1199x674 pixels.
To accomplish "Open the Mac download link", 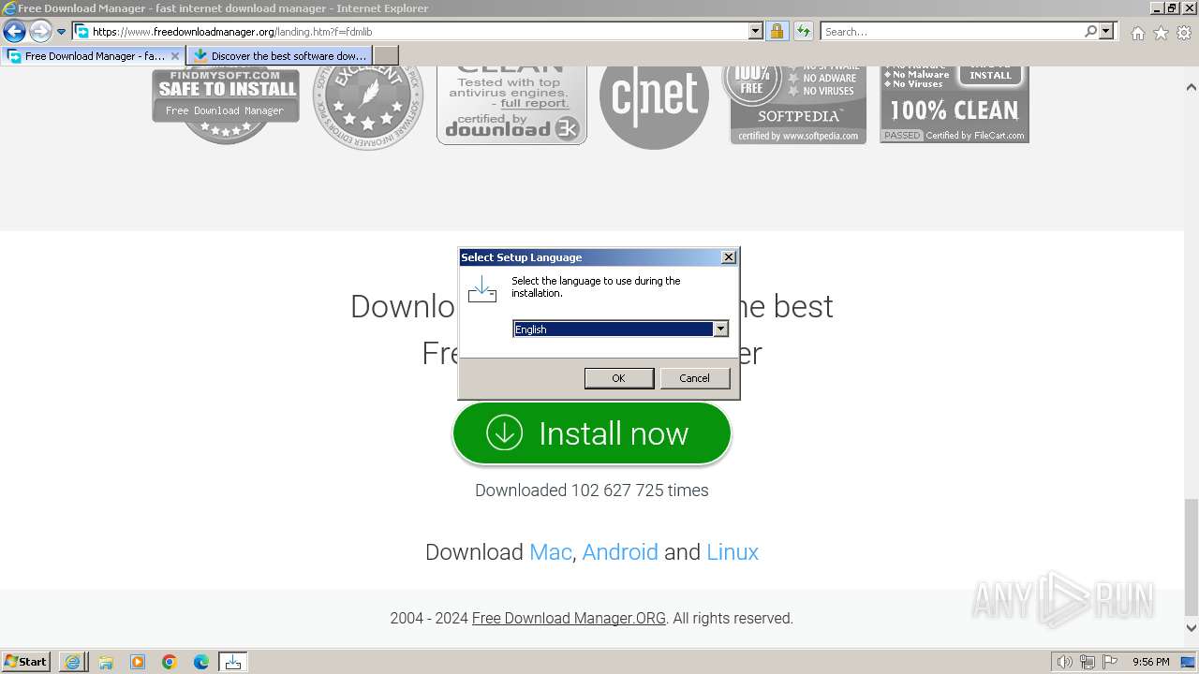I will (x=550, y=552).
